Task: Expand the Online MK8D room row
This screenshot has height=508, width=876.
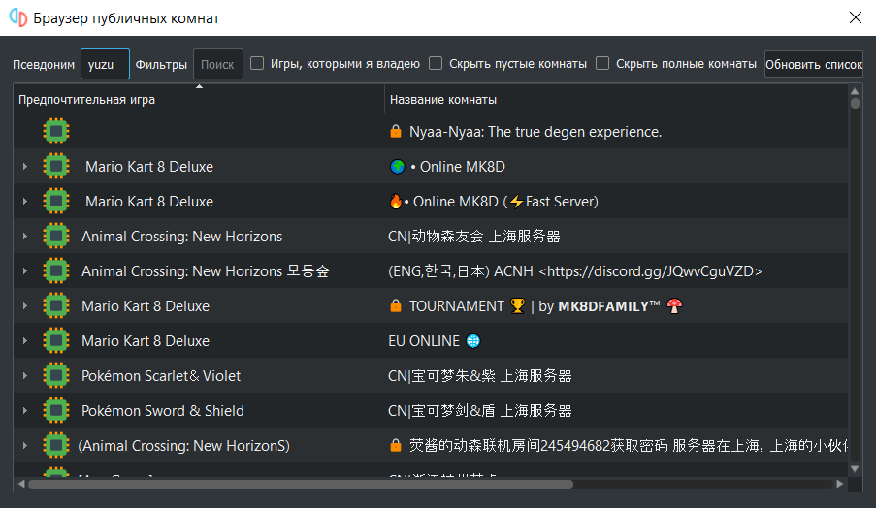Action: point(24,167)
